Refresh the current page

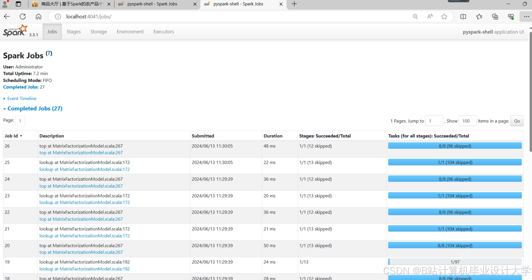(x=23, y=16)
